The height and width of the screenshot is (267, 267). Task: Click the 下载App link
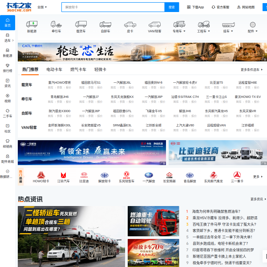point(195,7)
